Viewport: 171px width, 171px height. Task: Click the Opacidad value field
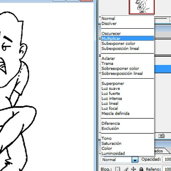167,159
